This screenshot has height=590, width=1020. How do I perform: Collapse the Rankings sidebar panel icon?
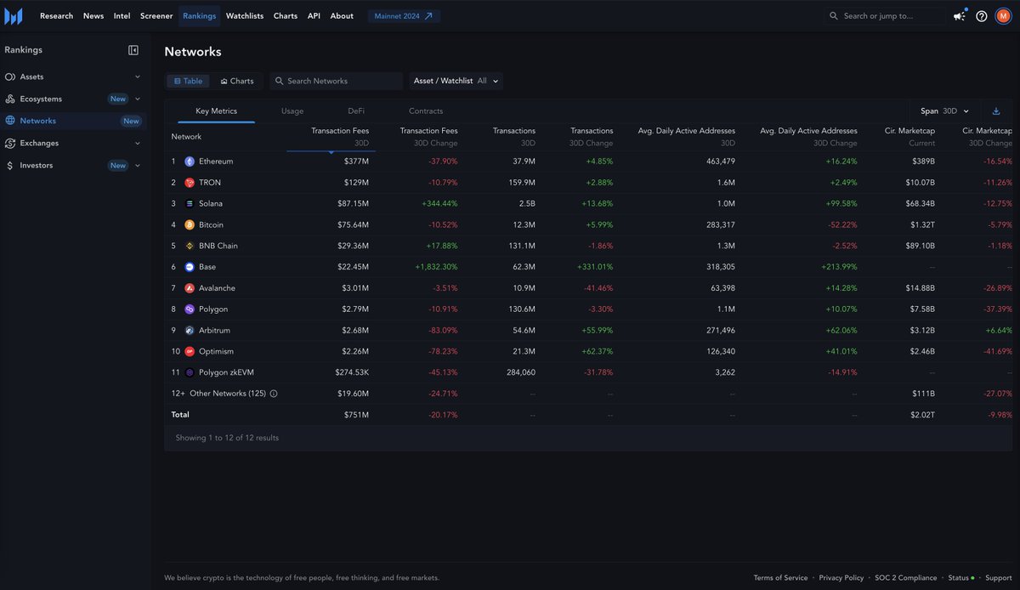point(133,50)
